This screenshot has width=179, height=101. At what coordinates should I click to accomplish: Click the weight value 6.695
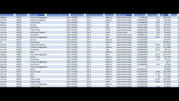154,82
